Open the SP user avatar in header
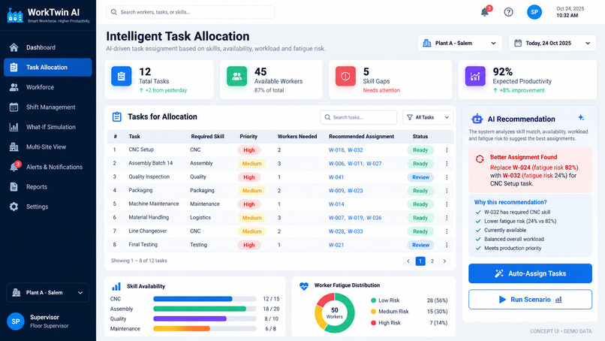 [534, 12]
